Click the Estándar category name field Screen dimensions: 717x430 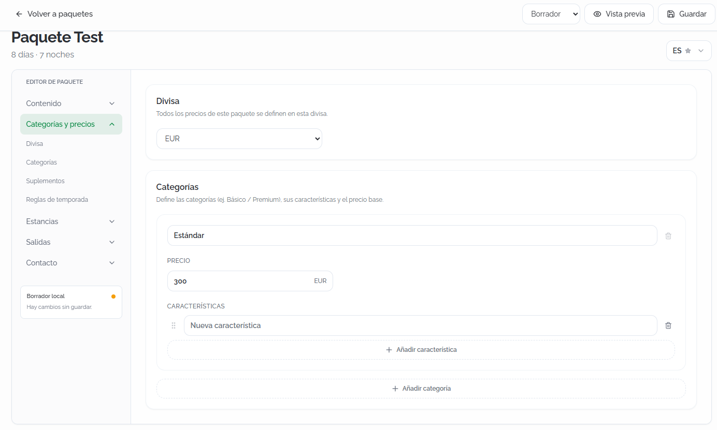click(412, 235)
